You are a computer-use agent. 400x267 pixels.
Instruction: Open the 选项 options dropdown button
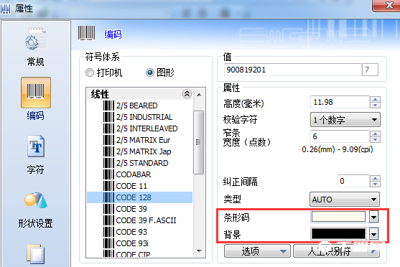257,251
